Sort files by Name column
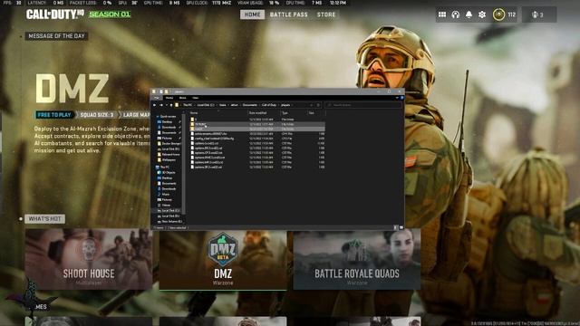Image resolution: width=580 pixels, height=326 pixels. coord(218,112)
